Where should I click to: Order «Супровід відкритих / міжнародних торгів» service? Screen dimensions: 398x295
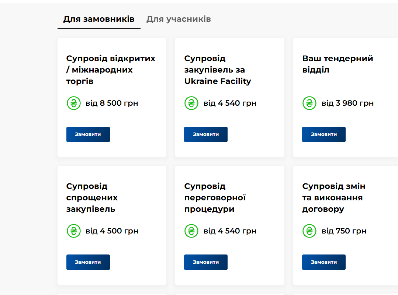coord(88,134)
